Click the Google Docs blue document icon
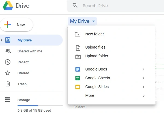This screenshot has width=164, height=113. click(x=78, y=69)
